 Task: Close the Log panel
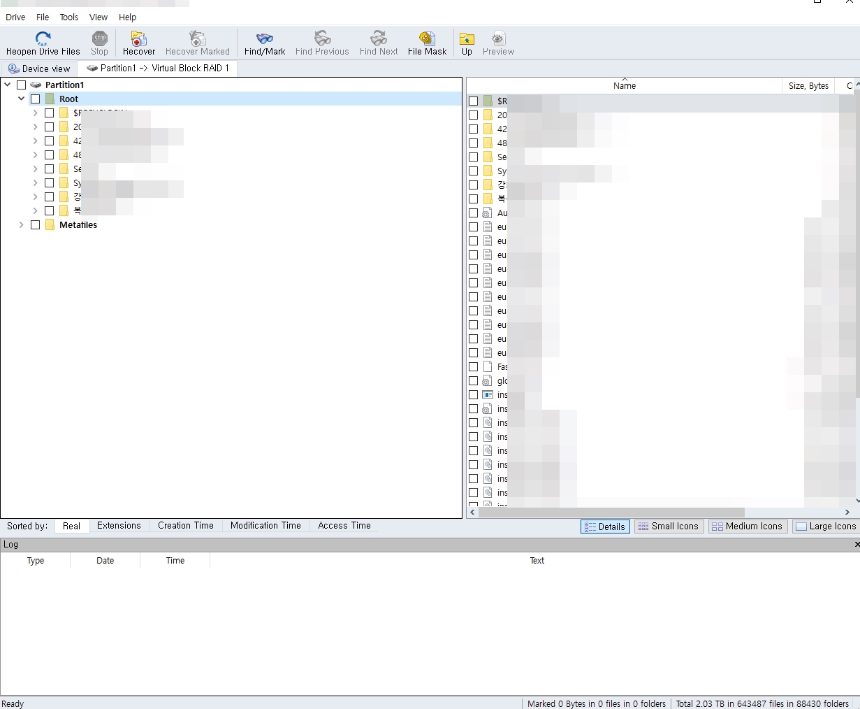[857, 544]
